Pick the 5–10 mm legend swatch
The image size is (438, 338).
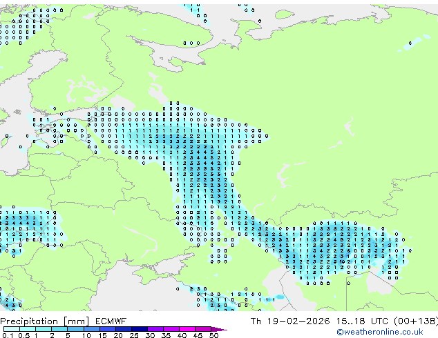(x=76, y=329)
